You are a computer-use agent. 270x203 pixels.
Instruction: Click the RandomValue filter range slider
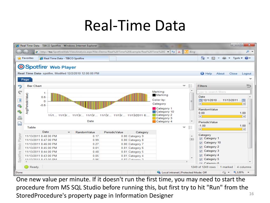click(222, 117)
